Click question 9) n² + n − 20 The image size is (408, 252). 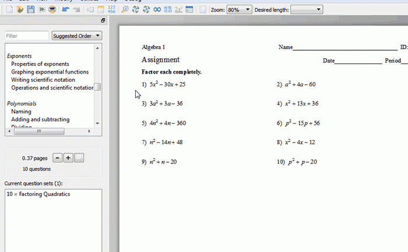point(159,162)
